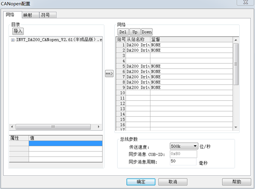Expand the INVT_DA200_CANopen tree node
This screenshot has width=255, height=189.
pyautogui.click(x=13, y=40)
